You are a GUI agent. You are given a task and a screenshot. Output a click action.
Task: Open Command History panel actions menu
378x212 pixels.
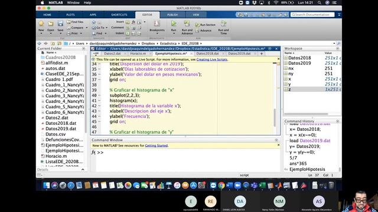[x=337, y=121]
